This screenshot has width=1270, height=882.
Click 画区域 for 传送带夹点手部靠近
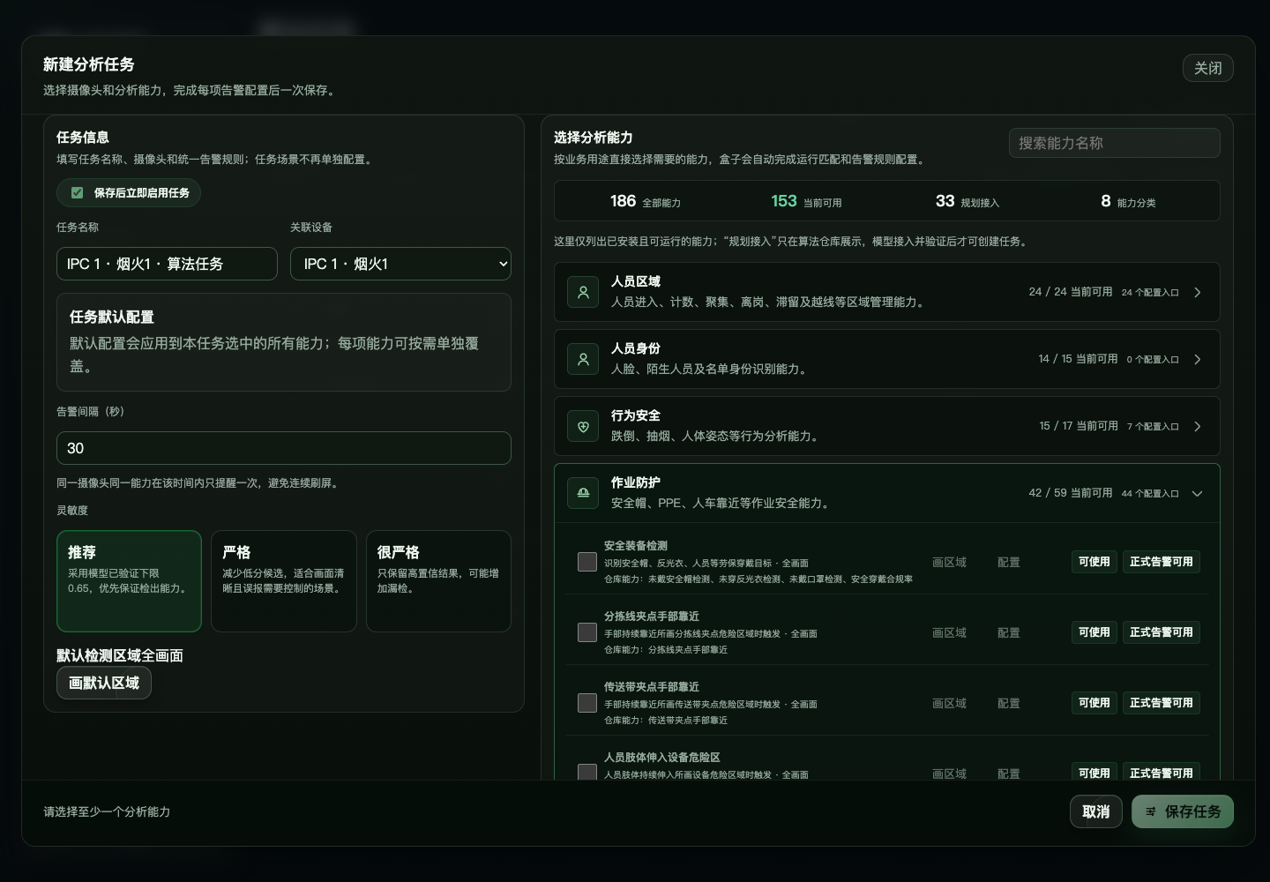(950, 703)
